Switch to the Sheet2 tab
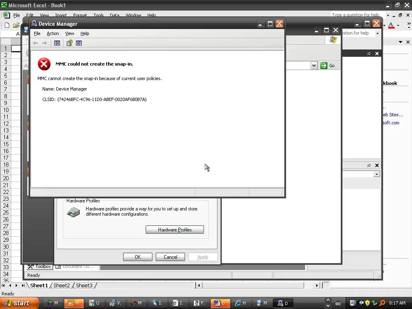Viewport: 412px width, 309px height. 62,285
